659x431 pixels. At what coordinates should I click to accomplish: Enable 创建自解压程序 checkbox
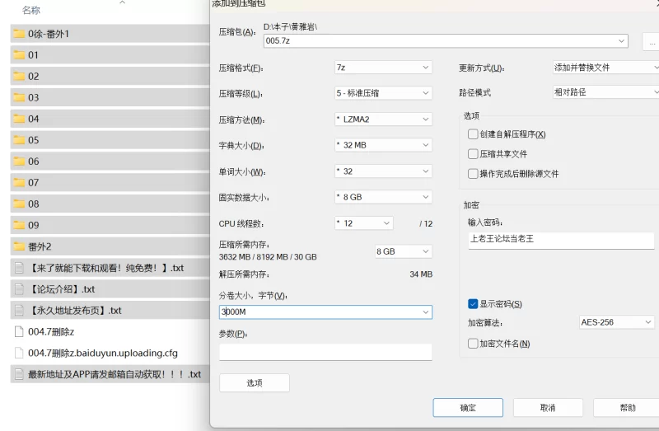[473, 134]
